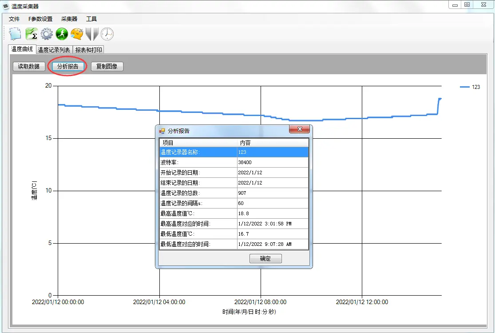495x333 pixels.
Task: Select the 波特率 row in report
Action: 233,162
